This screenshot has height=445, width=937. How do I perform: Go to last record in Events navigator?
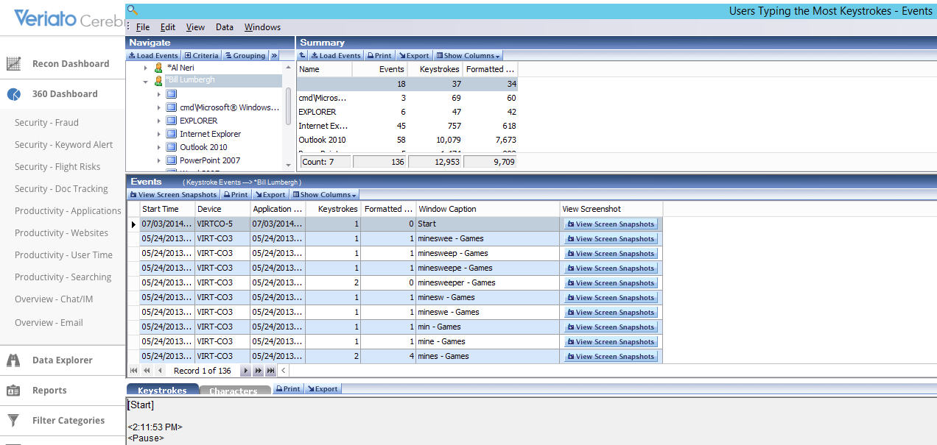pyautogui.click(x=271, y=371)
